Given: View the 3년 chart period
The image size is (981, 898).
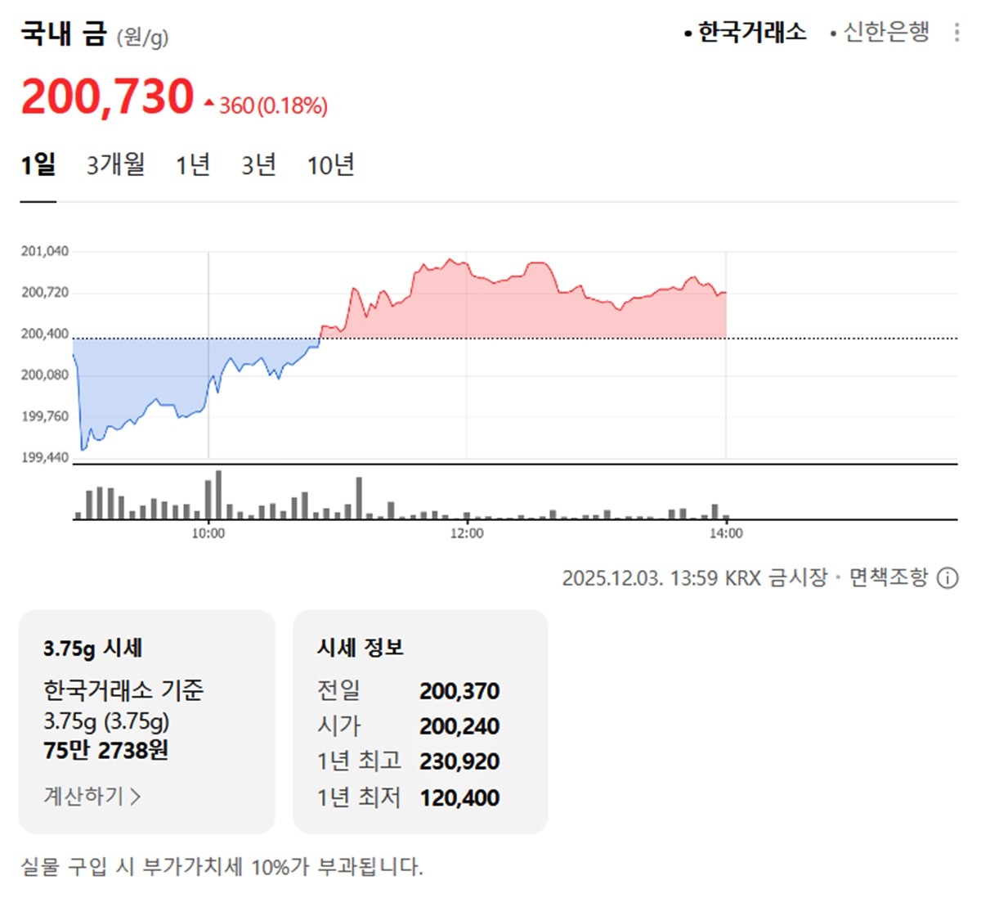Looking at the screenshot, I should tap(259, 164).
